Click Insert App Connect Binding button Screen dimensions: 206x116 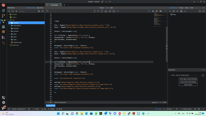point(188,79)
